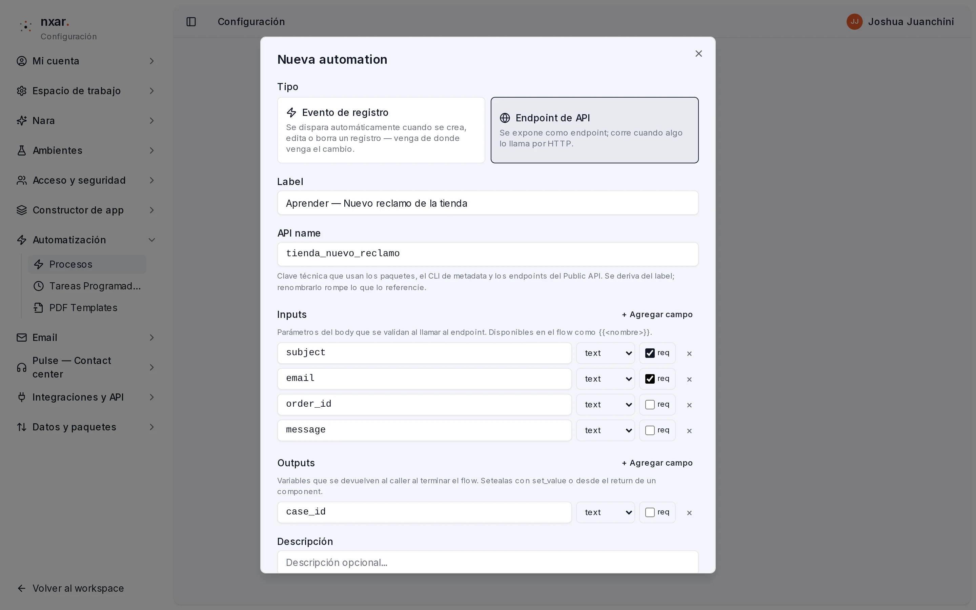Open Datos y paquetes section
The image size is (976, 610).
tap(86, 427)
